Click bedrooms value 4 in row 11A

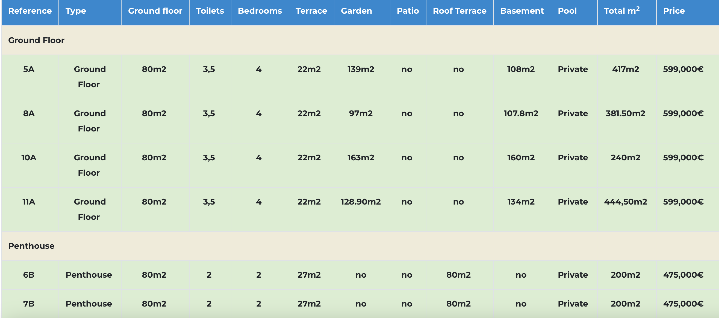[x=259, y=202]
